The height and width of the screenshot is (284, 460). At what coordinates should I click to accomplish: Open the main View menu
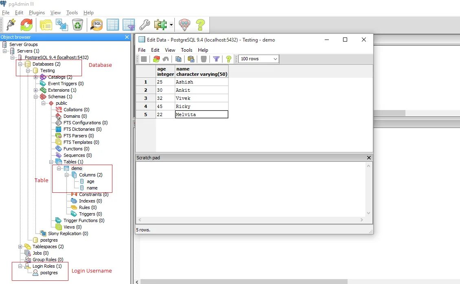click(55, 13)
